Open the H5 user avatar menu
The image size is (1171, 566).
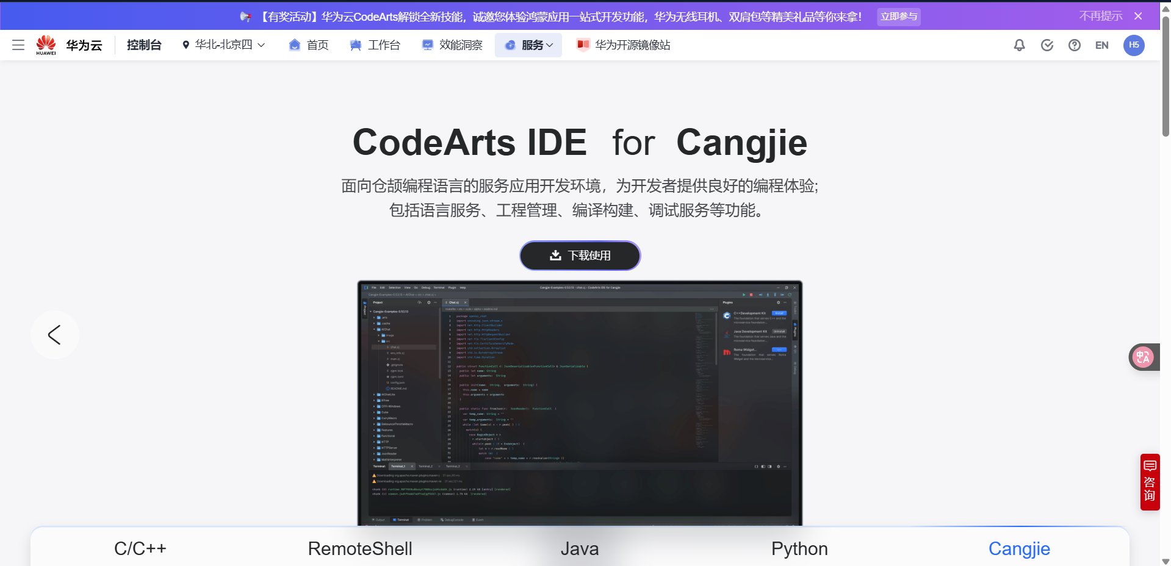click(x=1134, y=45)
